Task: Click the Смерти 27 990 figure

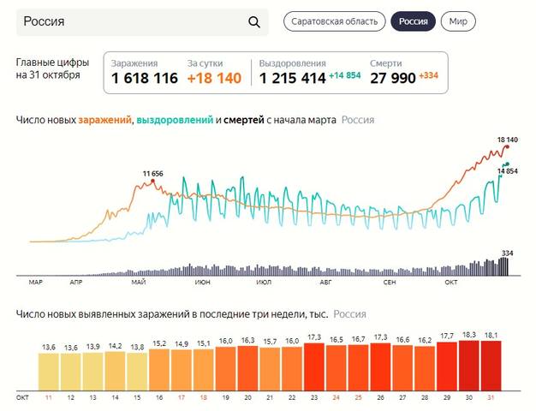Action: 392,78
